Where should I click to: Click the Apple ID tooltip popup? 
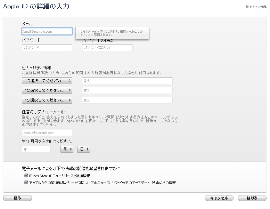[112, 33]
